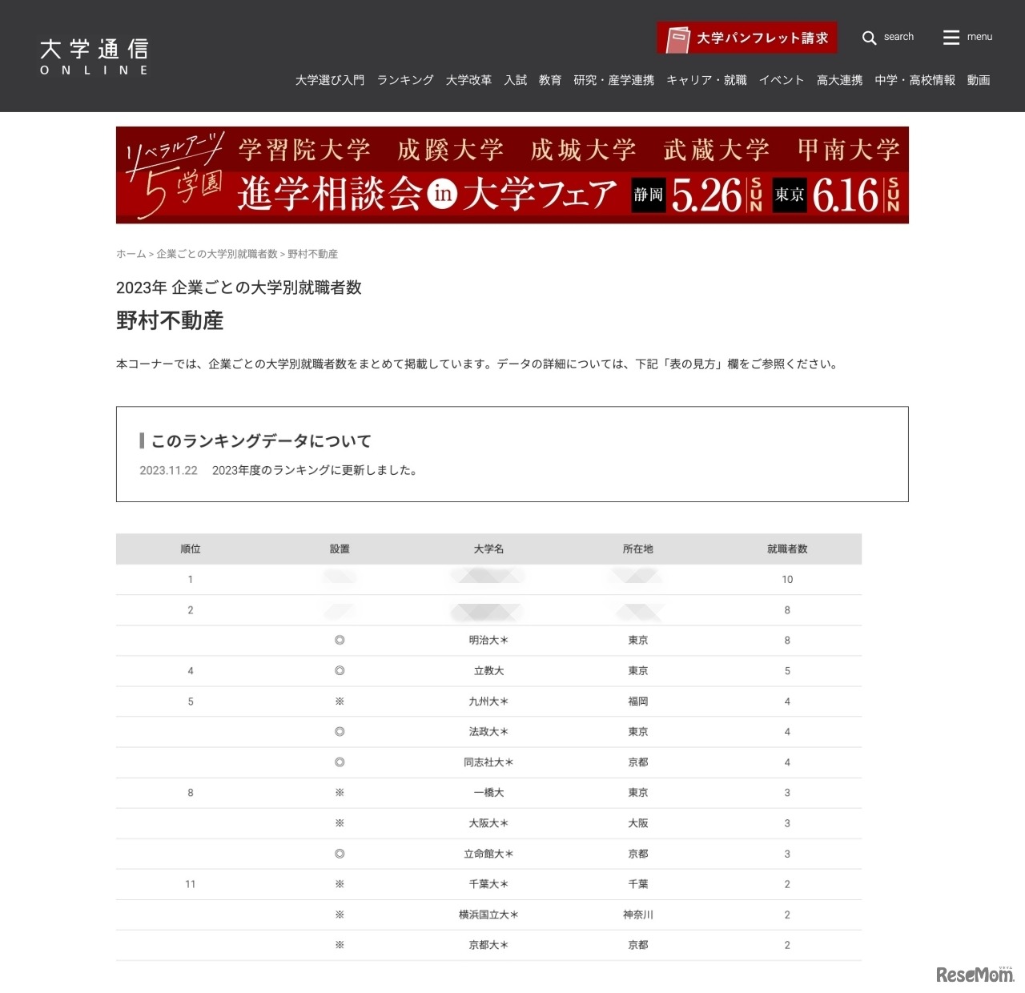Click the ※ symbol in 横浜国立大 row
The image size is (1025, 993).
[340, 915]
